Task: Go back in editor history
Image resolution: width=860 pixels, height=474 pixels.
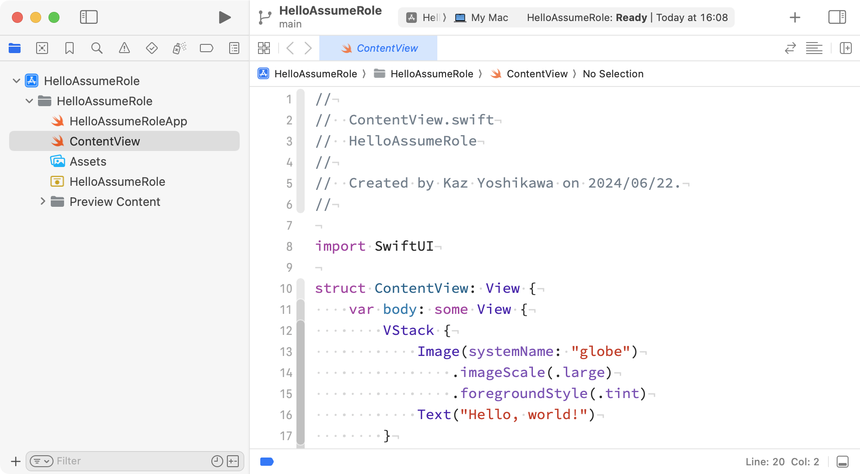Action: pyautogui.click(x=290, y=48)
